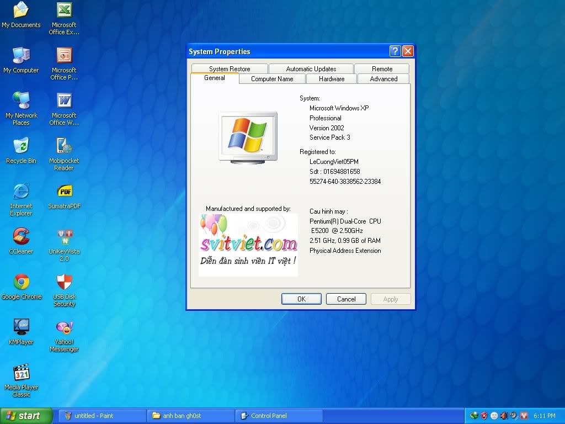This screenshot has height=424, width=565.
Task: Click the System Properties title bar
Action: (x=288, y=51)
